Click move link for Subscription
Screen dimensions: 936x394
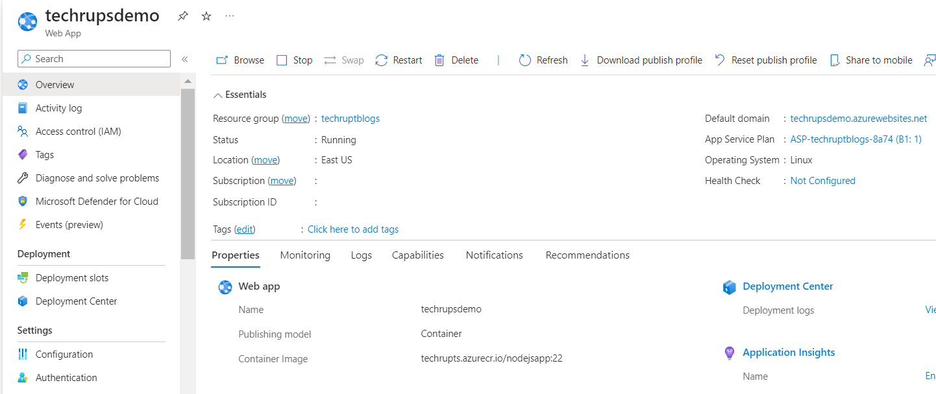pyautogui.click(x=282, y=181)
